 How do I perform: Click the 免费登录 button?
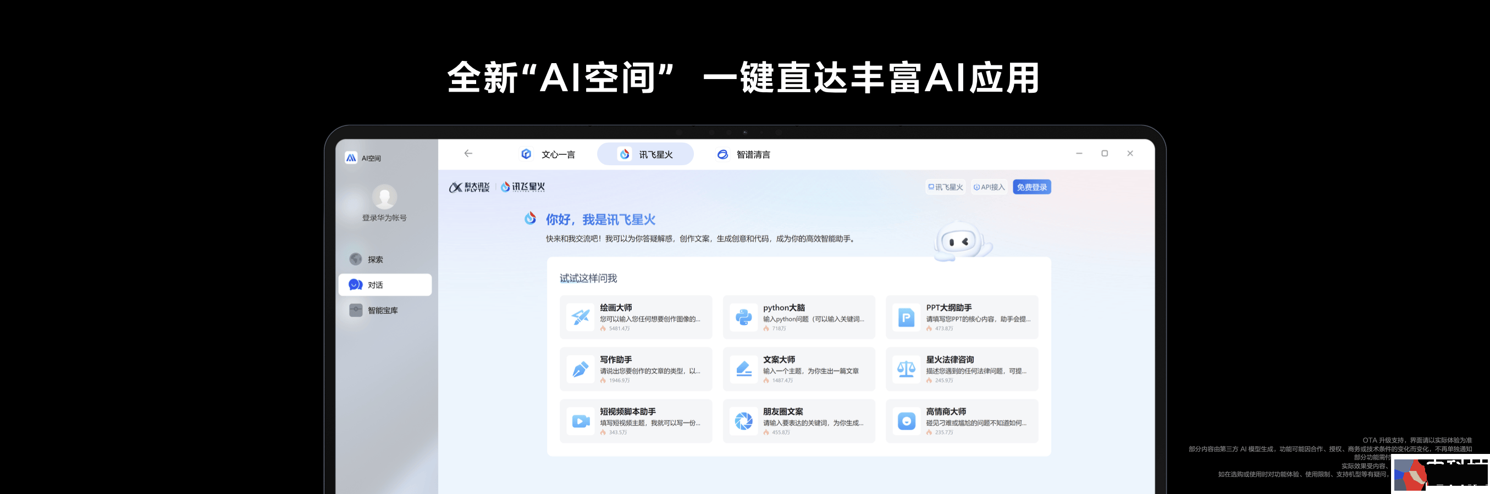[x=1031, y=187]
